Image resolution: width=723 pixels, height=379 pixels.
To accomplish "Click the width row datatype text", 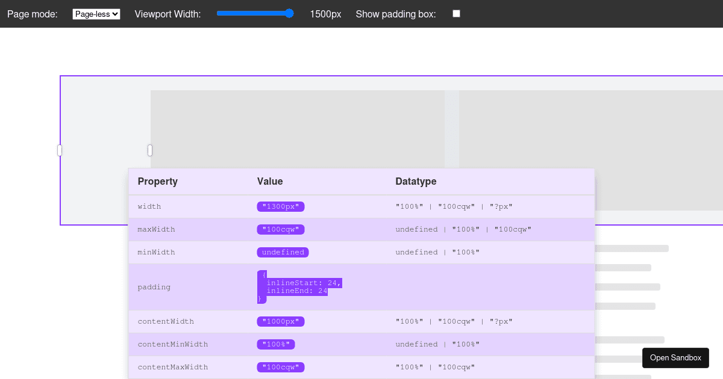I will 454,206.
